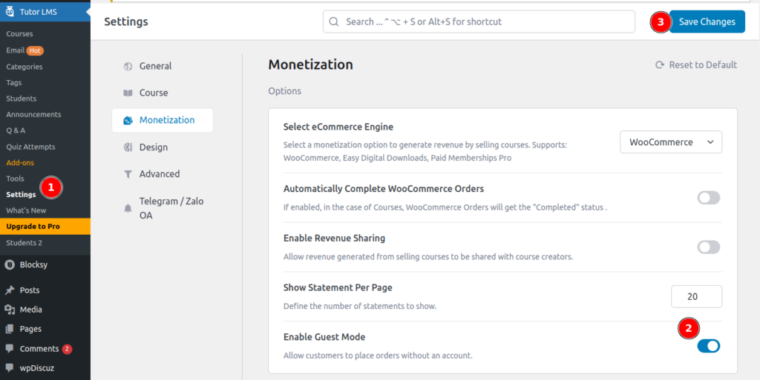The image size is (760, 380).
Task: Open the Comments menu item
Action: point(39,349)
